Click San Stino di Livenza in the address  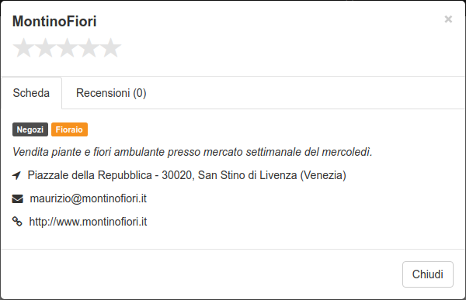(x=247, y=175)
